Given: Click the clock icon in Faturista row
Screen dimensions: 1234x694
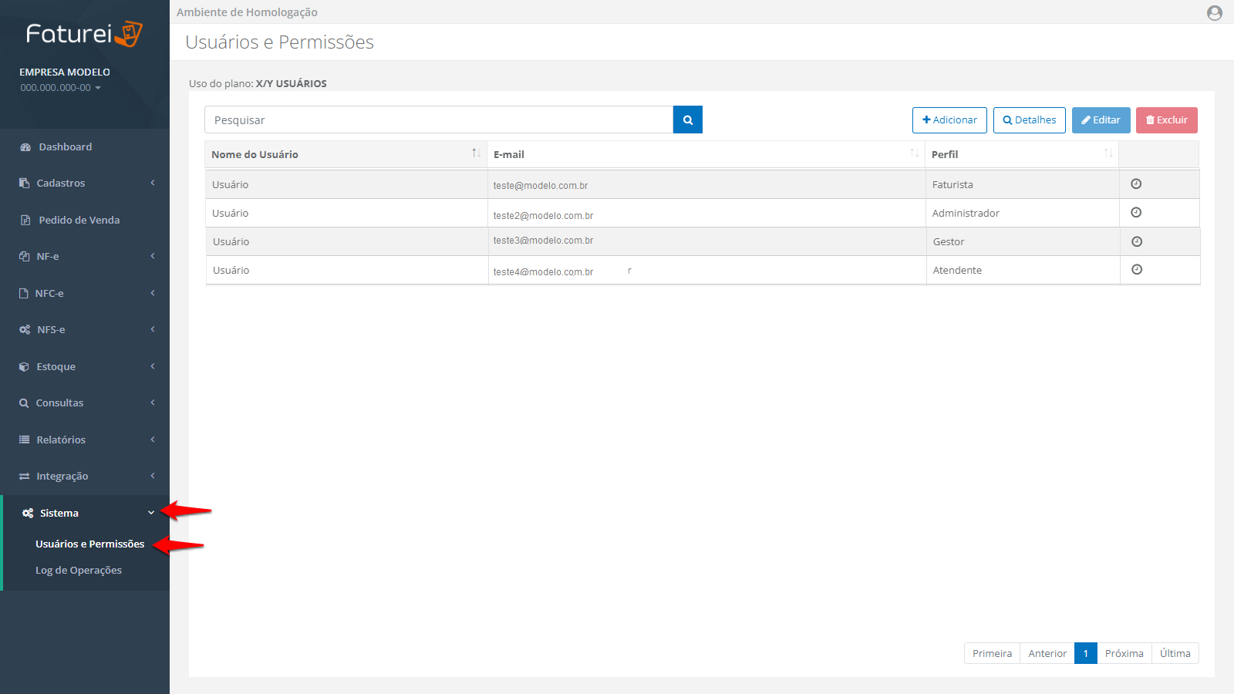Looking at the screenshot, I should point(1135,184).
